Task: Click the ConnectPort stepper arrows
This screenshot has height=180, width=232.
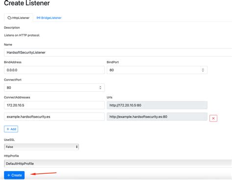Action: coord(100,88)
